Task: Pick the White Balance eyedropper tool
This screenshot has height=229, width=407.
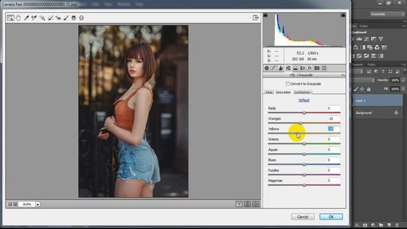Action: point(26,18)
